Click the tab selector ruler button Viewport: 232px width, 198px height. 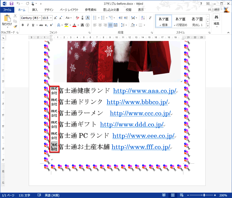coord(3,38)
